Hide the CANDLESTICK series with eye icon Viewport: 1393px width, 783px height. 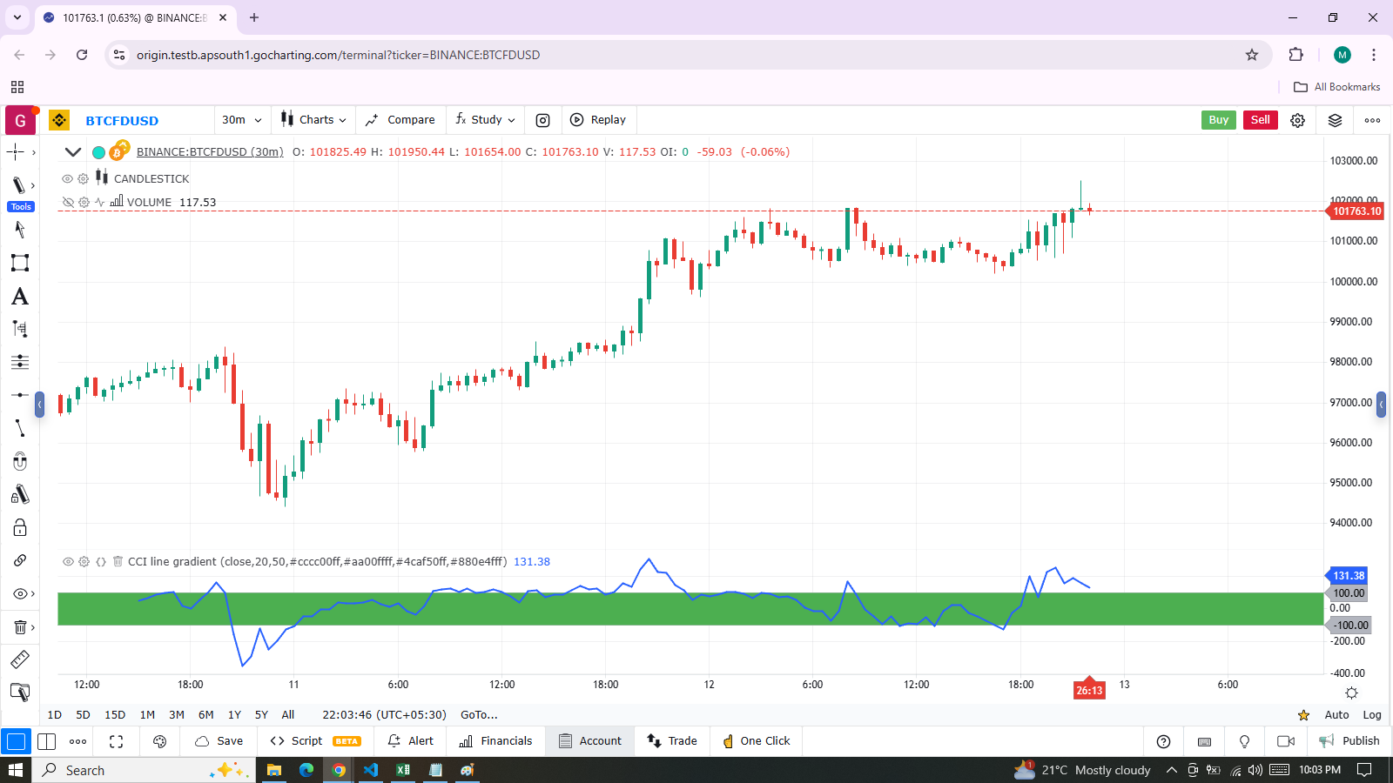[x=67, y=178]
